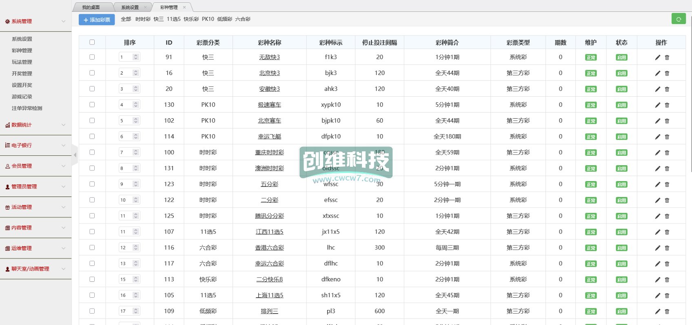Check the box for the 极速赛车 row
Image resolution: width=692 pixels, height=325 pixels.
[92, 105]
